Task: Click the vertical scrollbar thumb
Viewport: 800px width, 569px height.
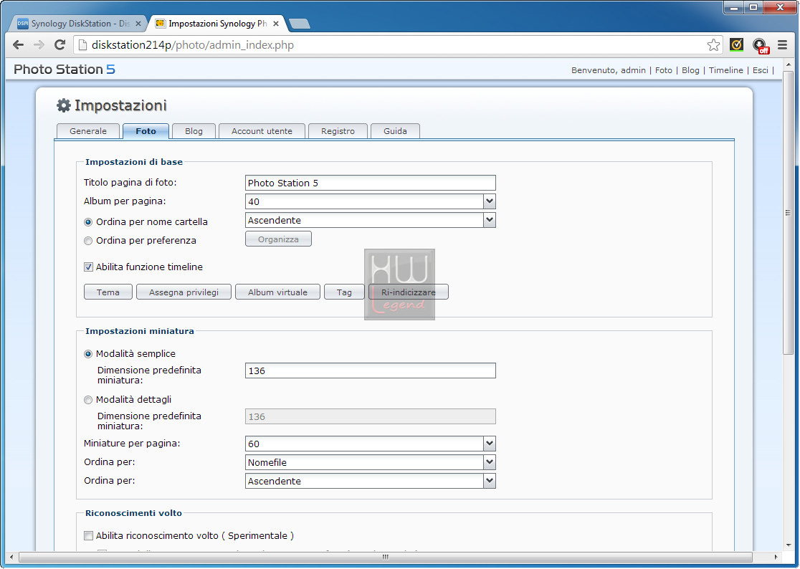Action: pos(789,213)
